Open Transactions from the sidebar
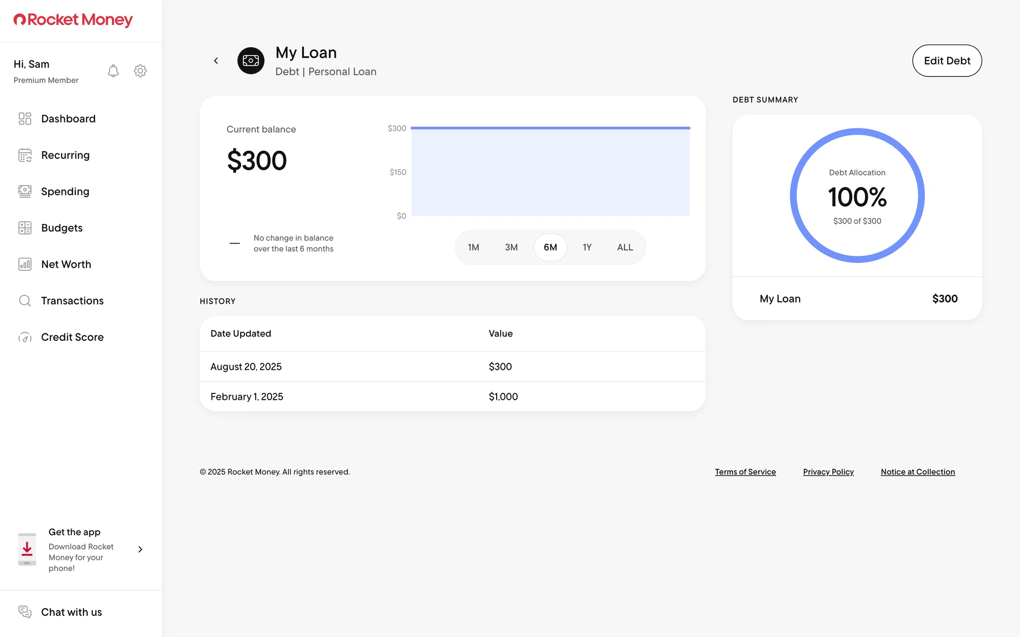 click(x=72, y=300)
